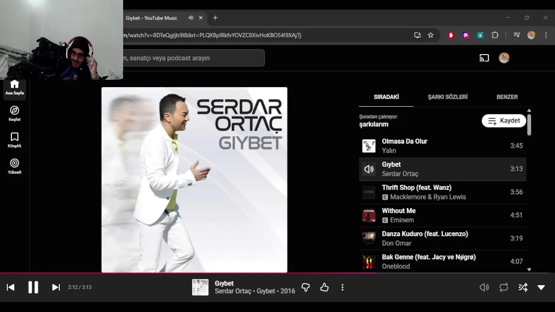Image resolution: width=555 pixels, height=312 pixels.
Task: Open the purple extension icon
Action: [466, 35]
